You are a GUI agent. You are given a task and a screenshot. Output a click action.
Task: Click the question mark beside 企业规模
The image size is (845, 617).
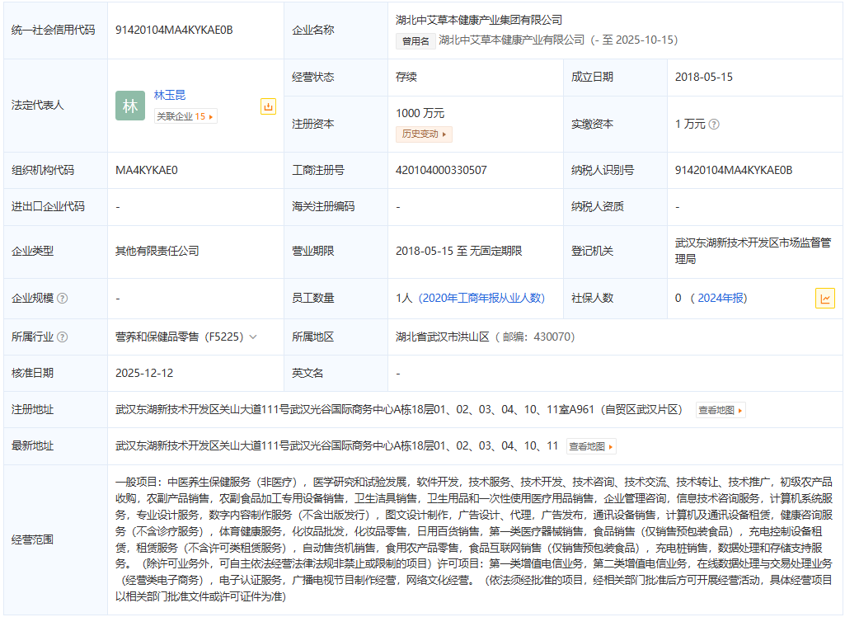tap(63, 299)
